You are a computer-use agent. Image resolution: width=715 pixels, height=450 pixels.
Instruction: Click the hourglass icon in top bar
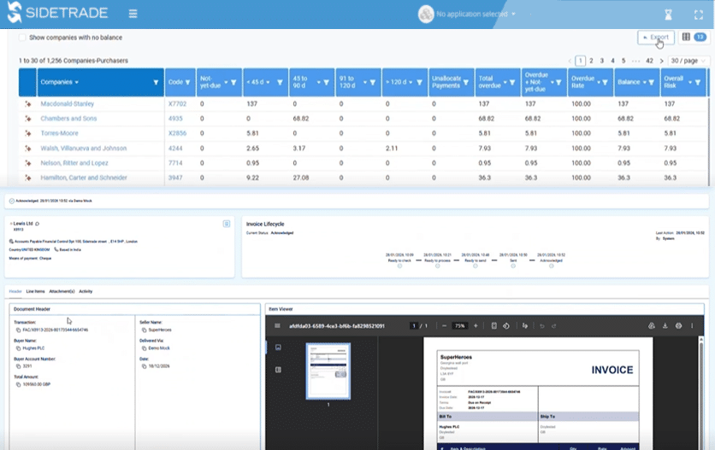tap(668, 15)
